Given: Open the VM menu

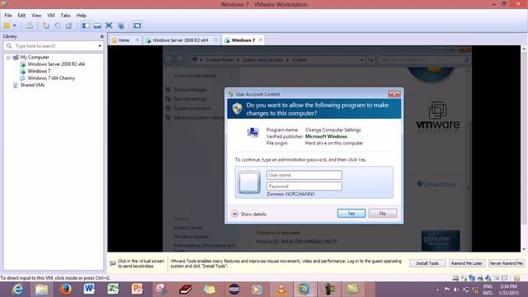Looking at the screenshot, I should point(51,16).
